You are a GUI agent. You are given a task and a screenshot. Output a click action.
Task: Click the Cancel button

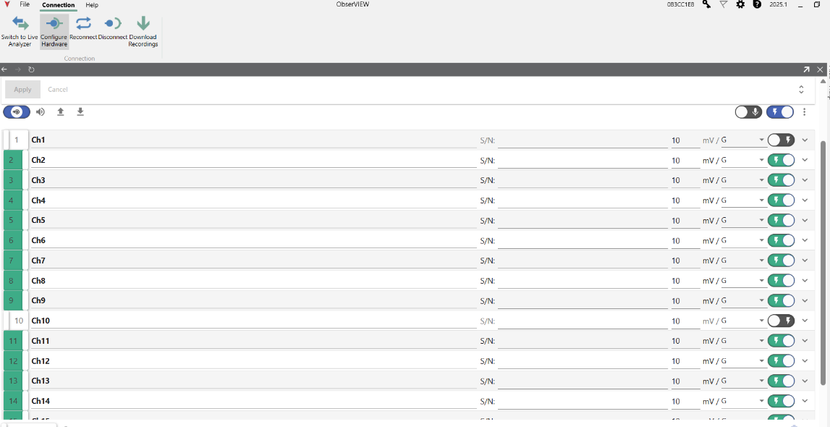pyautogui.click(x=58, y=90)
